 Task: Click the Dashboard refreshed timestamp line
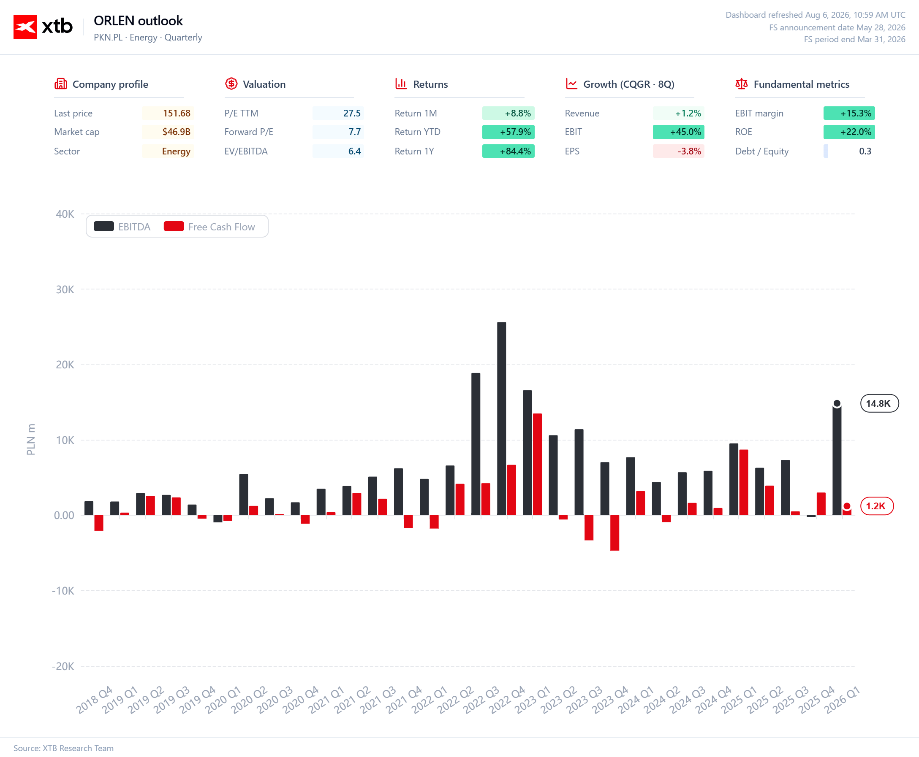(815, 15)
